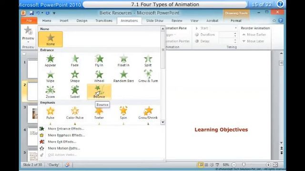Click Move Later in Reorder Animation
The width and height of the screenshot is (305, 171).
click(253, 41)
